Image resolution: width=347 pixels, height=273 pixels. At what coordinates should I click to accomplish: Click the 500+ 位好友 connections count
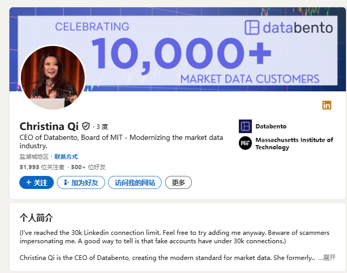coord(88,167)
